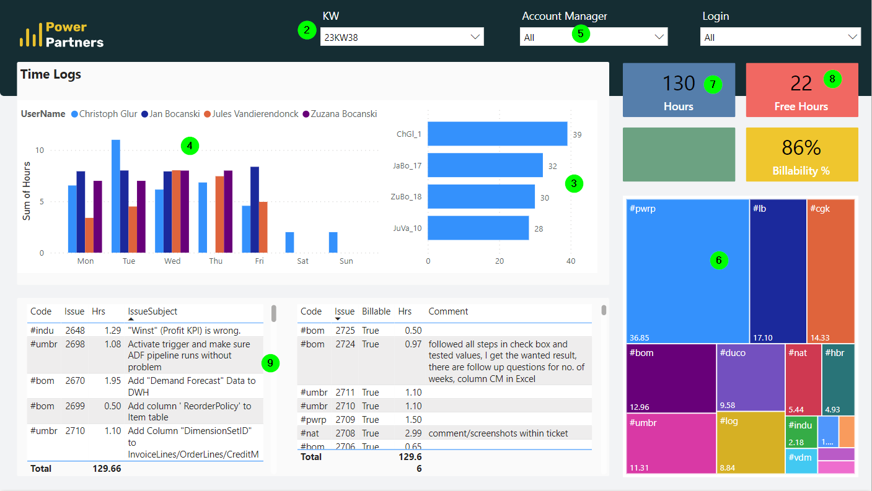Sort right table by Billable header
Screen dimensions: 872x491
coord(376,311)
